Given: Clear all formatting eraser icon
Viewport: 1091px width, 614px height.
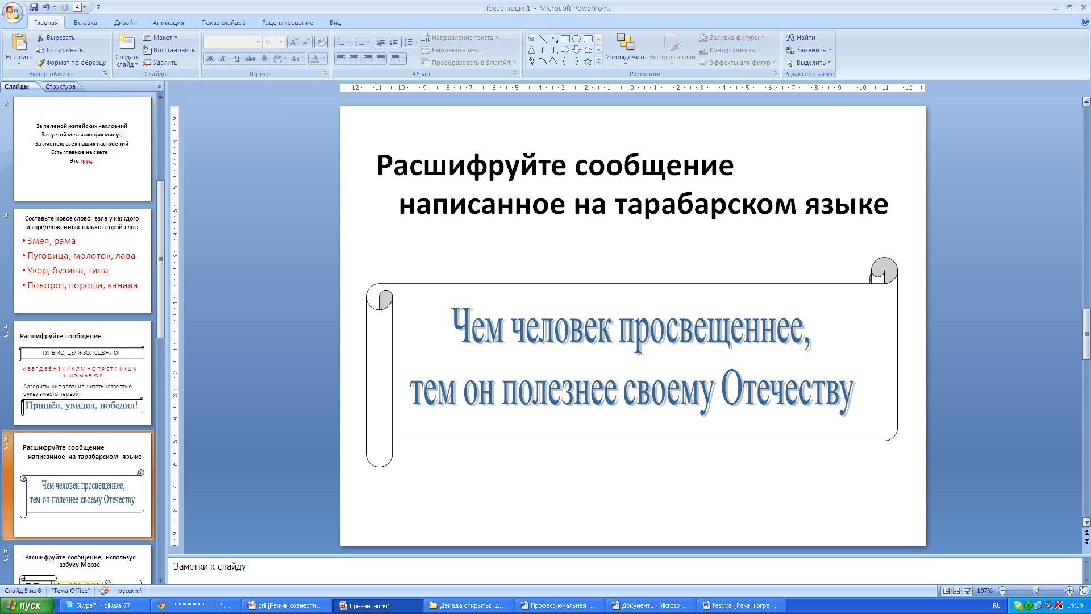Looking at the screenshot, I should click(321, 43).
